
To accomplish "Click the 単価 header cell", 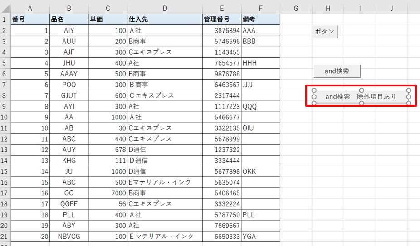I will pyautogui.click(x=107, y=19).
